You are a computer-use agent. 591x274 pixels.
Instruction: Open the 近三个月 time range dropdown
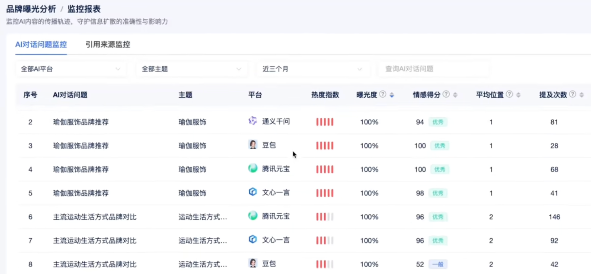click(x=312, y=69)
